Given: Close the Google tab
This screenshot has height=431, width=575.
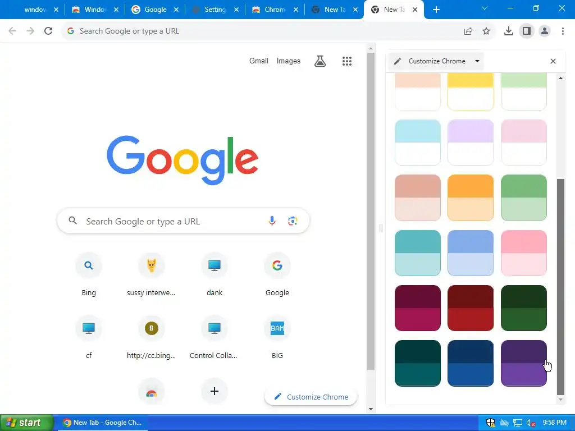Looking at the screenshot, I should (176, 10).
